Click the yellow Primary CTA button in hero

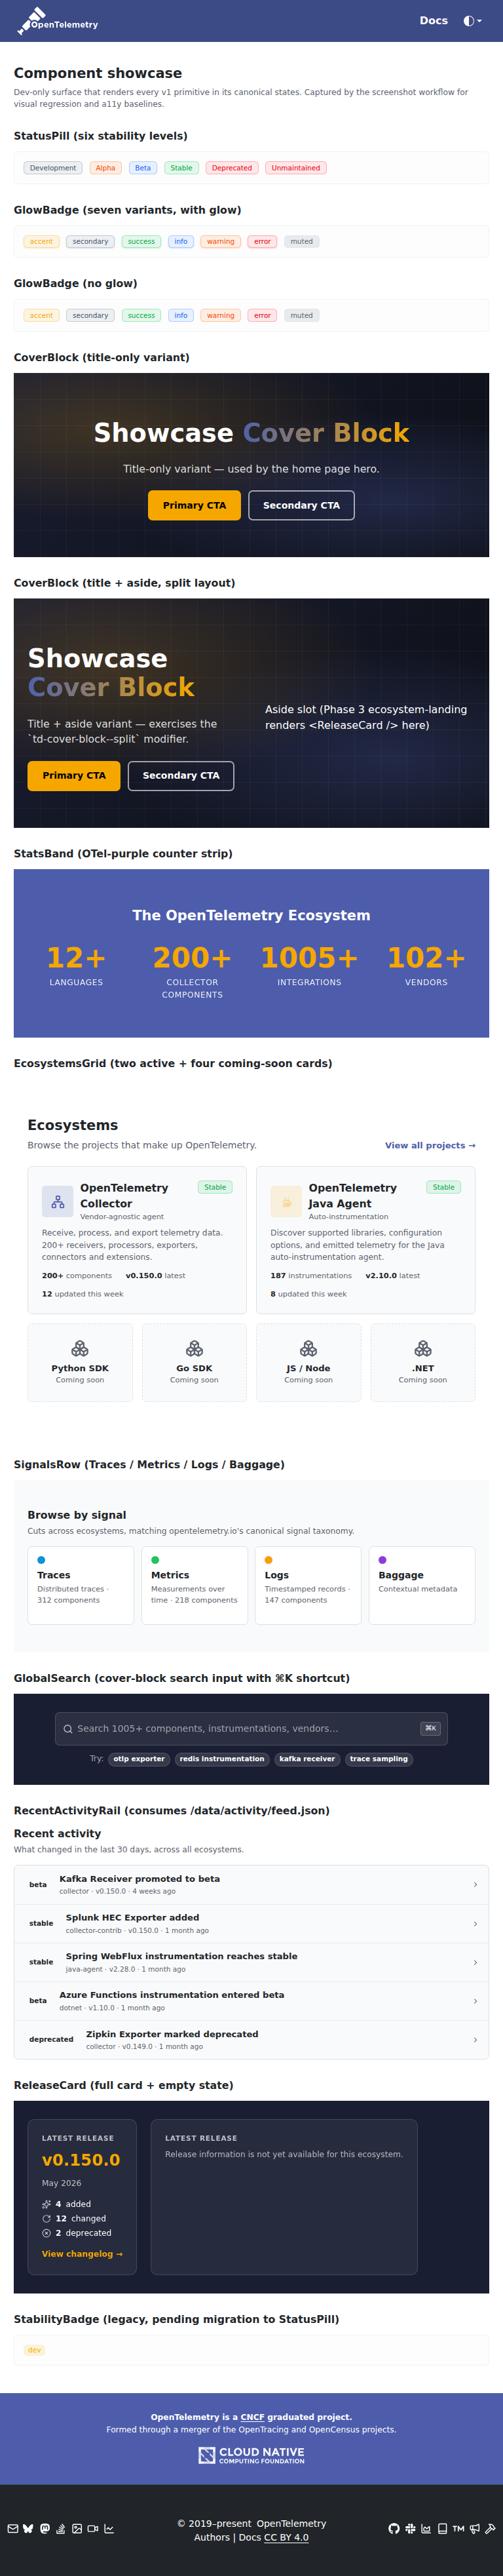click(194, 505)
